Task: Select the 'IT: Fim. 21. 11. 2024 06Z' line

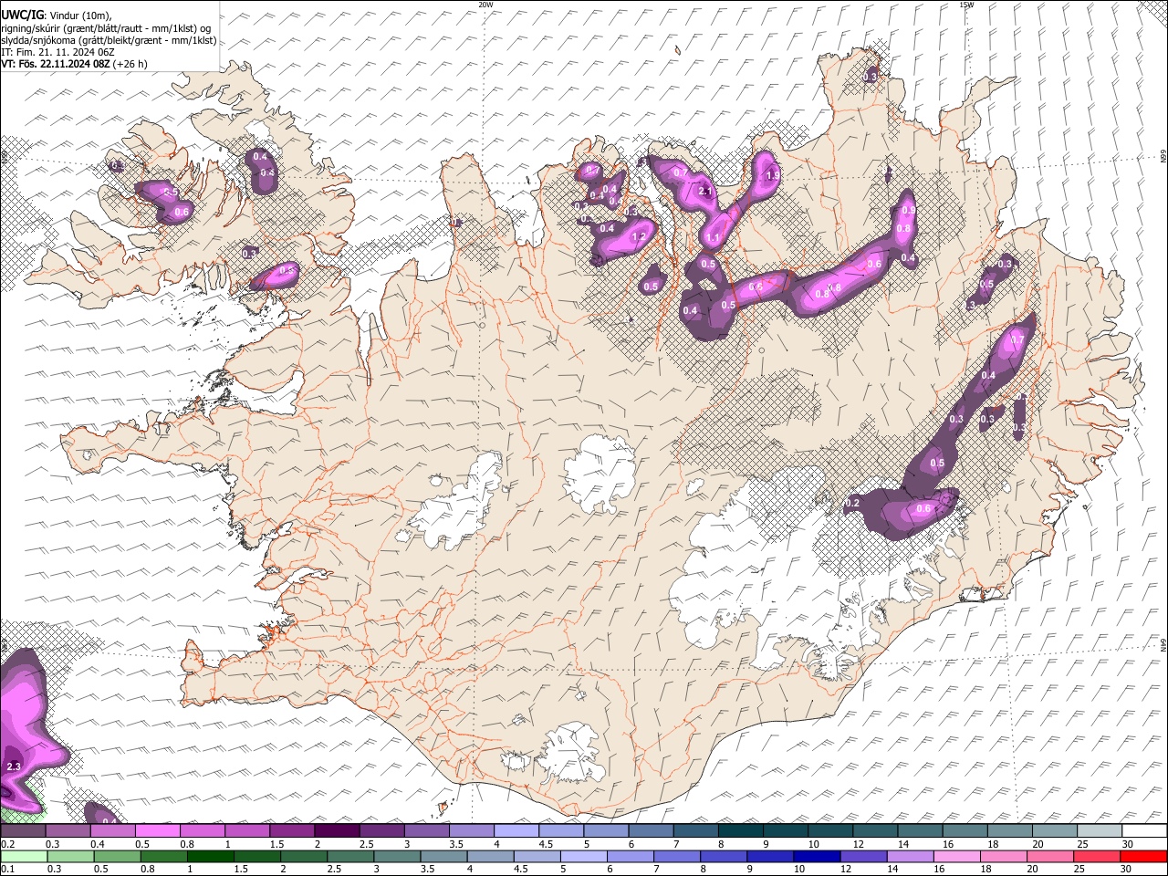Action: point(57,52)
